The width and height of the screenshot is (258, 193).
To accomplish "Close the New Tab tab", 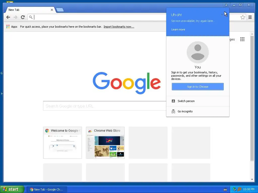I will [52, 10].
